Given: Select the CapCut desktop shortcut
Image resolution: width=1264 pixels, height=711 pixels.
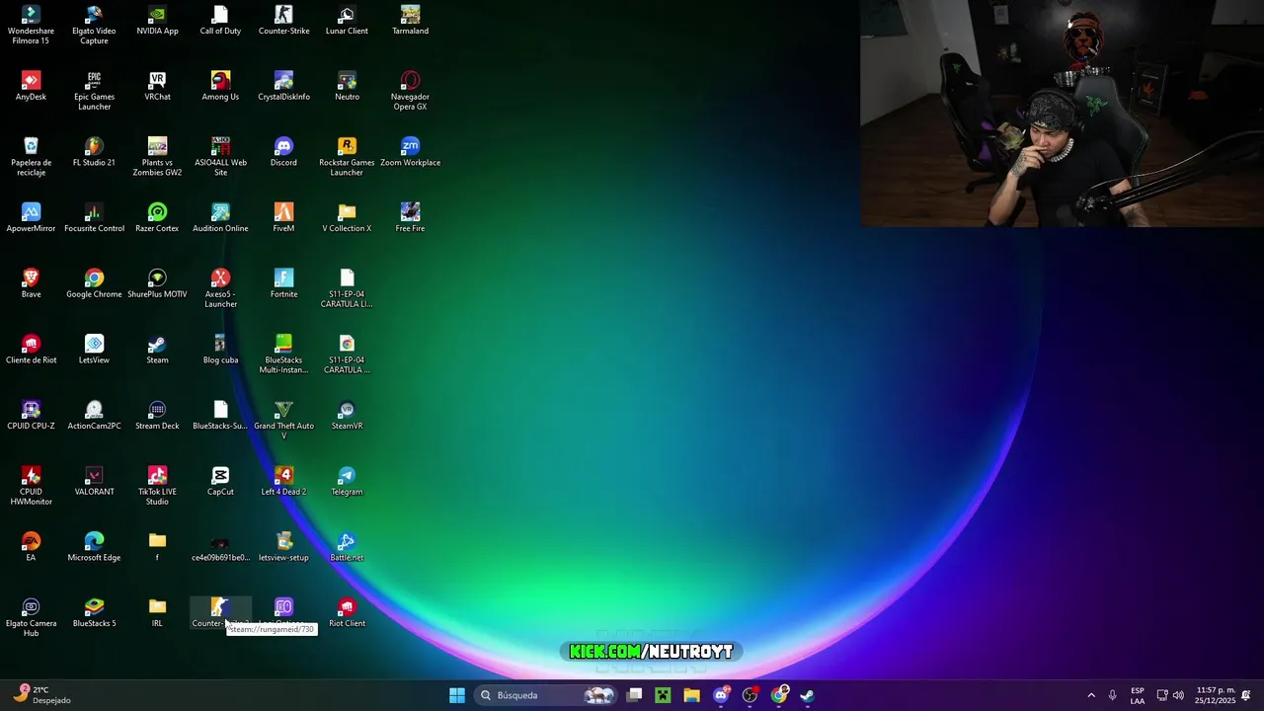Looking at the screenshot, I should 220,481.
